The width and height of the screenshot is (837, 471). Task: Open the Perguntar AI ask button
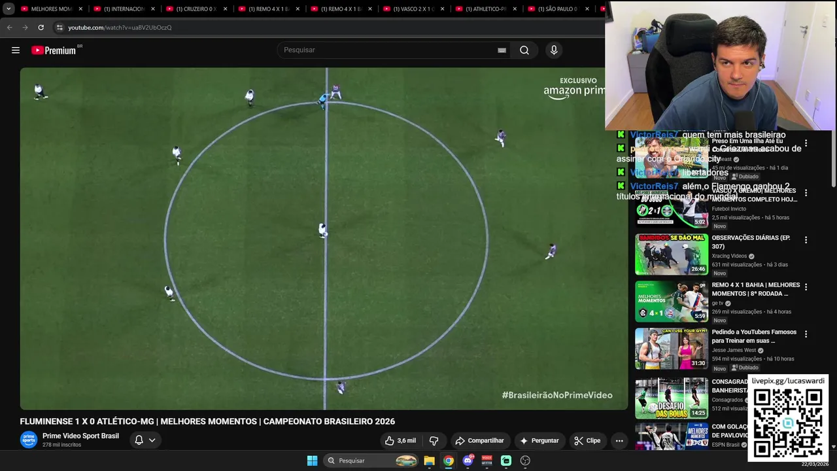coord(539,441)
